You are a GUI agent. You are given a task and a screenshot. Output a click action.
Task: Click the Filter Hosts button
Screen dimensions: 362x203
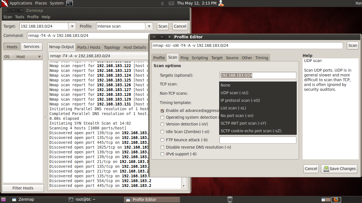coord(23,188)
